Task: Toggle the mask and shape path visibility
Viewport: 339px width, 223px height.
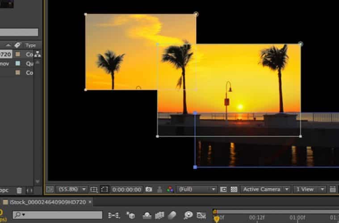Action: pos(104,189)
